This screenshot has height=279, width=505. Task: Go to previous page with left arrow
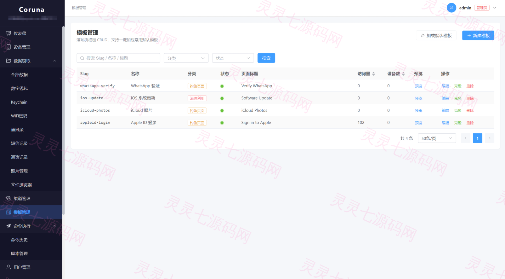[x=466, y=138]
